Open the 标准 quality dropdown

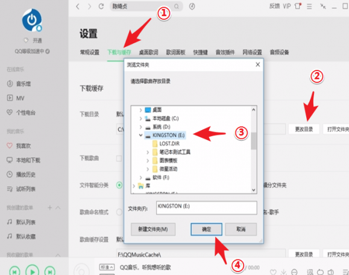click(x=107, y=267)
